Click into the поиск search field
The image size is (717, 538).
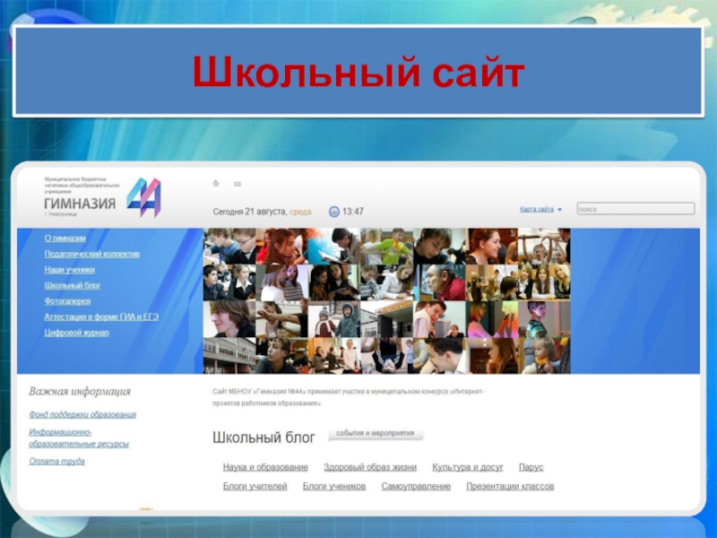635,209
